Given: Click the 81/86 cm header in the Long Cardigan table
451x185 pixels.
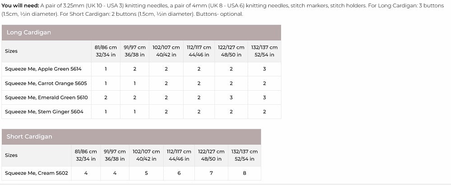Looking at the screenshot, I should click(x=106, y=51).
